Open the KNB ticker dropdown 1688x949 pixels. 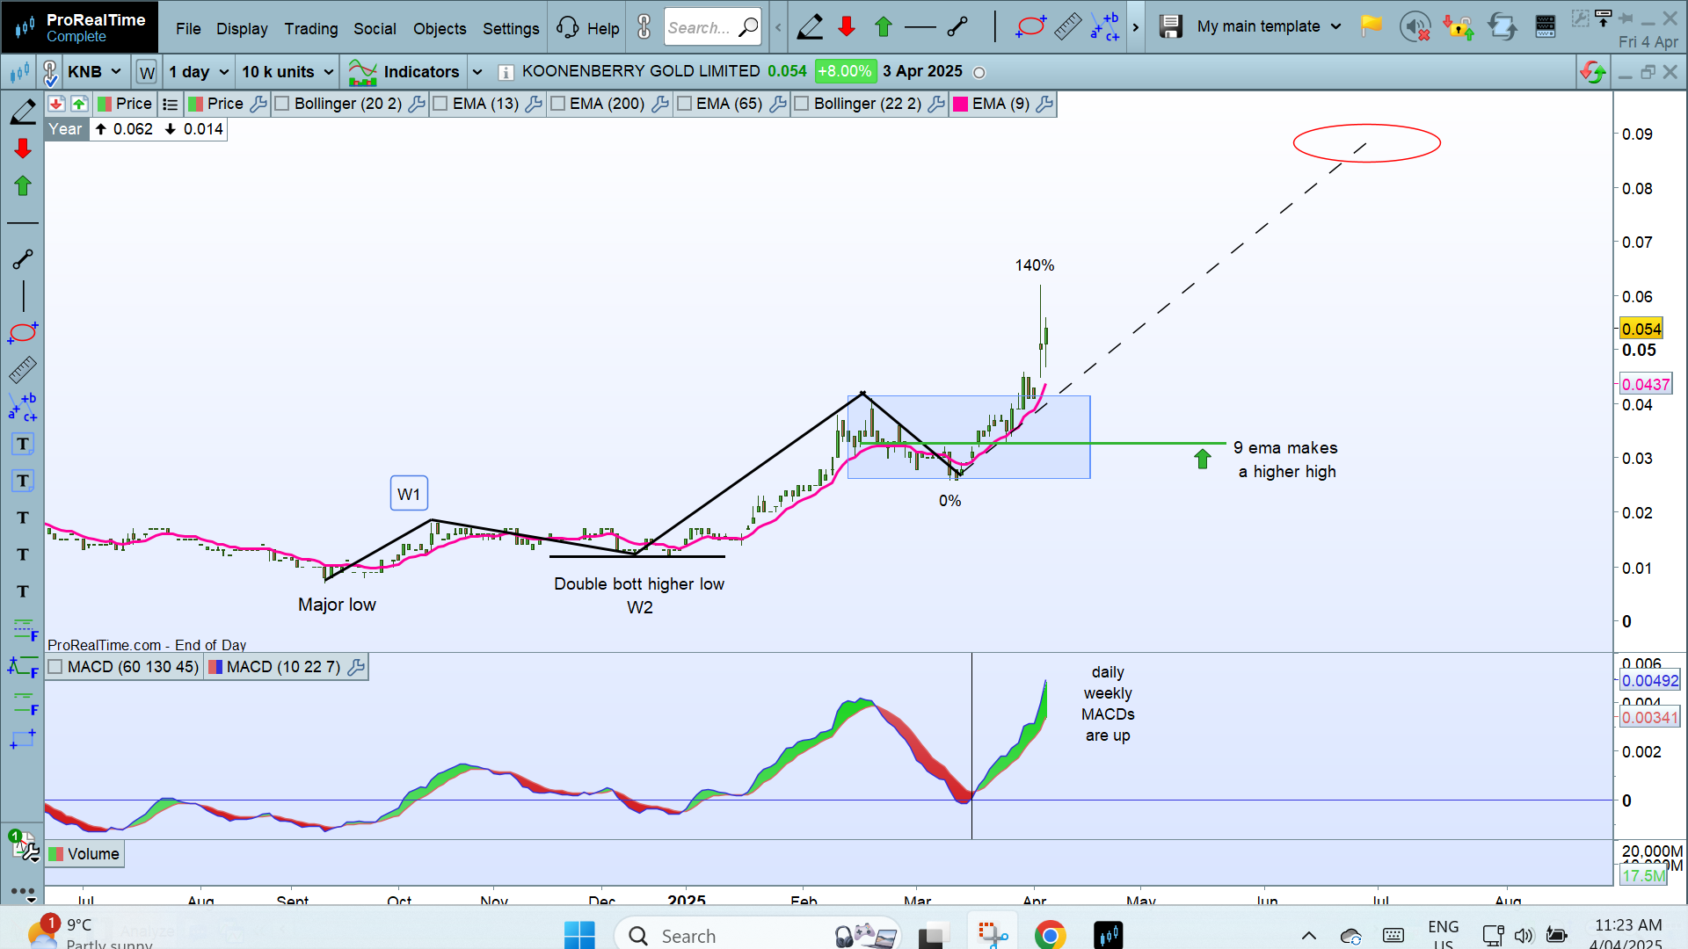pos(95,72)
